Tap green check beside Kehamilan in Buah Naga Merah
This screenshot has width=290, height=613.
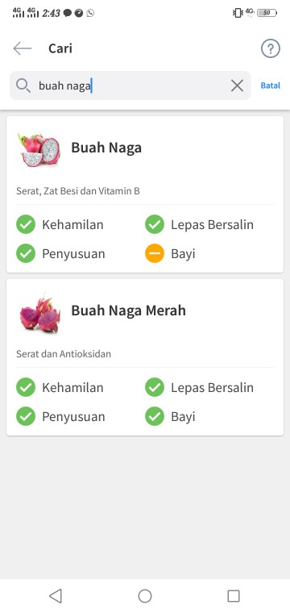pos(26,387)
